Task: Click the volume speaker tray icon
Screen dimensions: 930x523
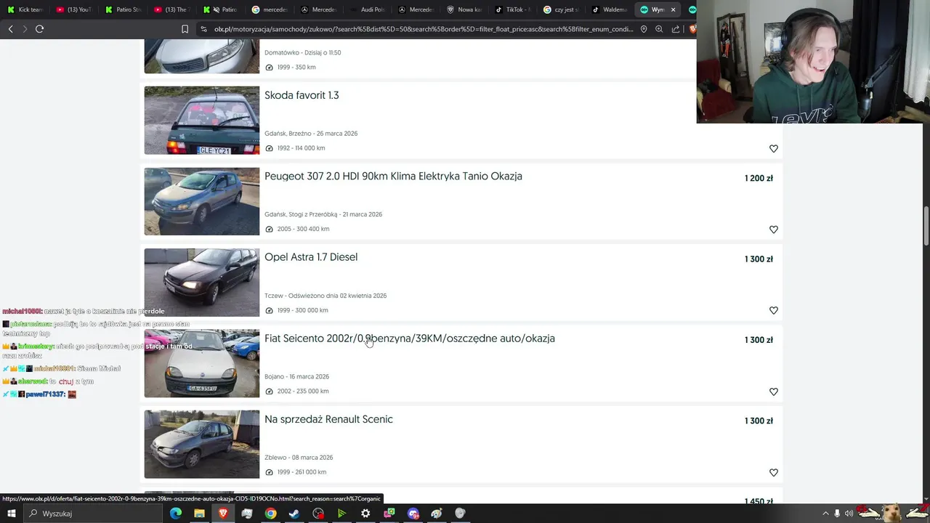Action: [x=849, y=514]
